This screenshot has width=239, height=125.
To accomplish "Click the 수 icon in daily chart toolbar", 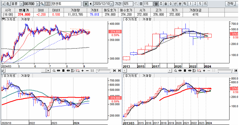I will pyautogui.click(x=54, y=71).
